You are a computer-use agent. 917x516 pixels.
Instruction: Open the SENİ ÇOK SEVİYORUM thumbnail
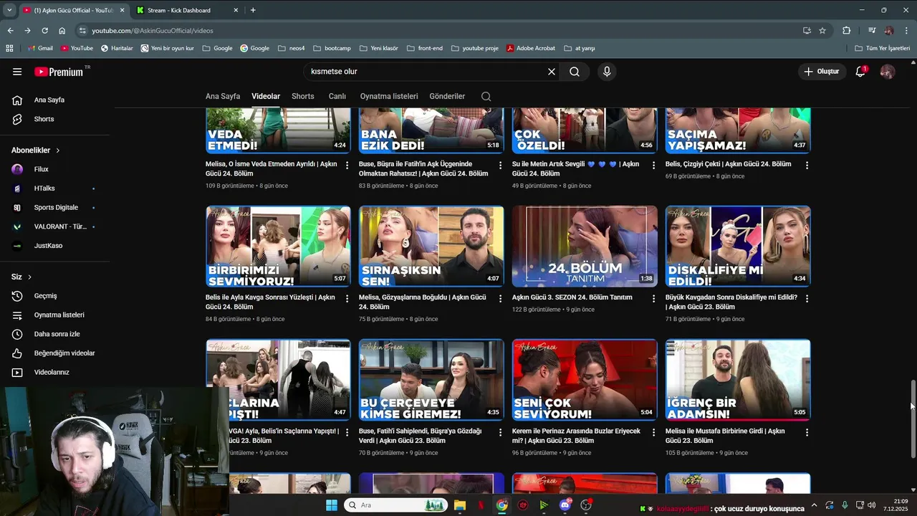[x=585, y=380]
